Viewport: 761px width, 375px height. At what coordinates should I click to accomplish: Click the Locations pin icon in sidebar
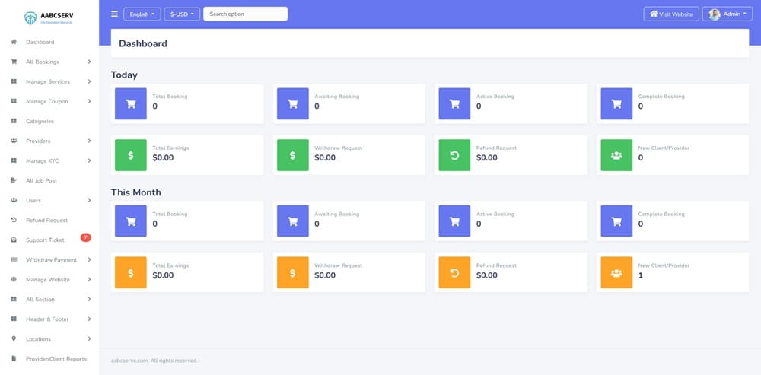(14, 338)
